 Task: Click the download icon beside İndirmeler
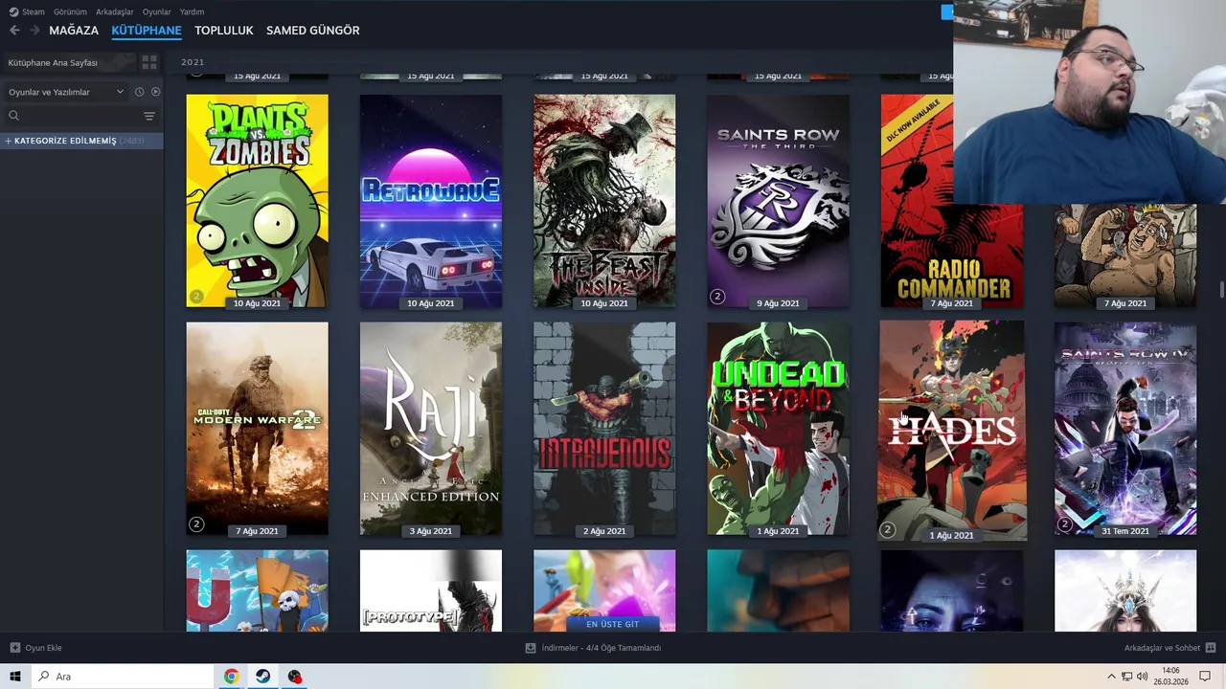(531, 648)
